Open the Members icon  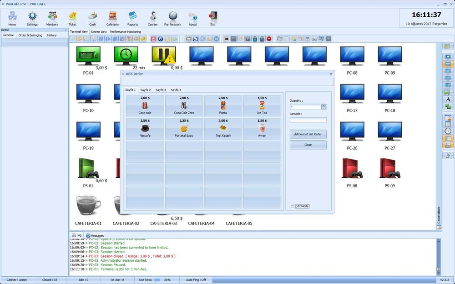click(x=52, y=18)
